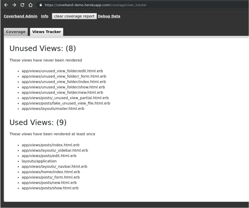Viewport: 249px width, 208px height.
Task: Select posts/fake_unused_view_file.html.erb entry
Action: (x=66, y=103)
